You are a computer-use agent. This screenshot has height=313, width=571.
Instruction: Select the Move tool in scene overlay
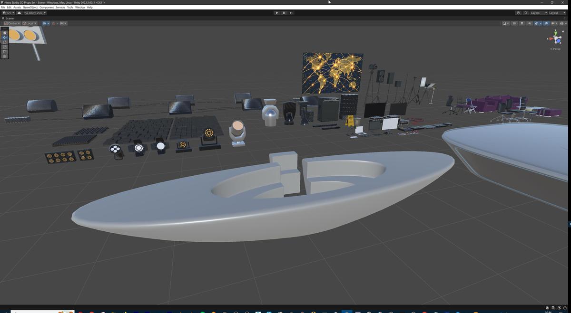5,38
